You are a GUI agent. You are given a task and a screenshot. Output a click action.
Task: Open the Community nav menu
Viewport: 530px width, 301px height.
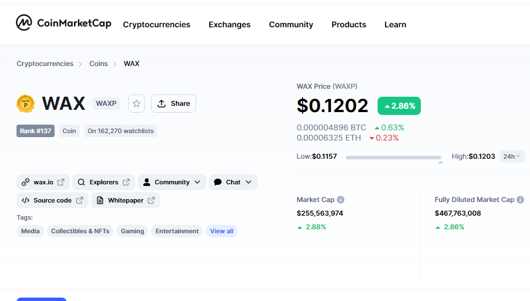click(291, 24)
